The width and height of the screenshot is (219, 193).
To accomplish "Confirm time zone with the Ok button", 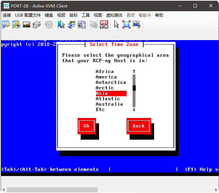I will point(87,126).
